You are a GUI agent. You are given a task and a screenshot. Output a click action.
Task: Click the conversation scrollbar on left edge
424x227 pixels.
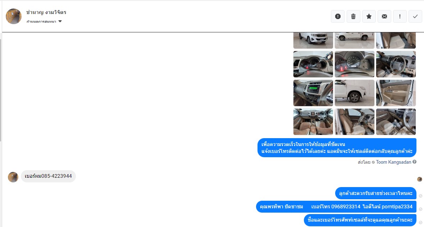click(x=1, y=90)
